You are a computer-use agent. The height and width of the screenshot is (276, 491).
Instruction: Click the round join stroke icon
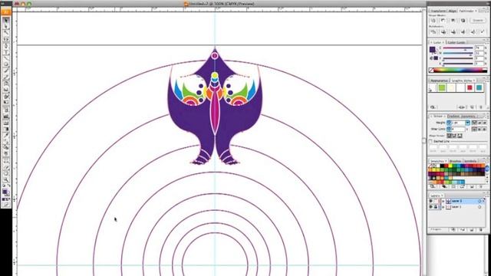[479, 130]
